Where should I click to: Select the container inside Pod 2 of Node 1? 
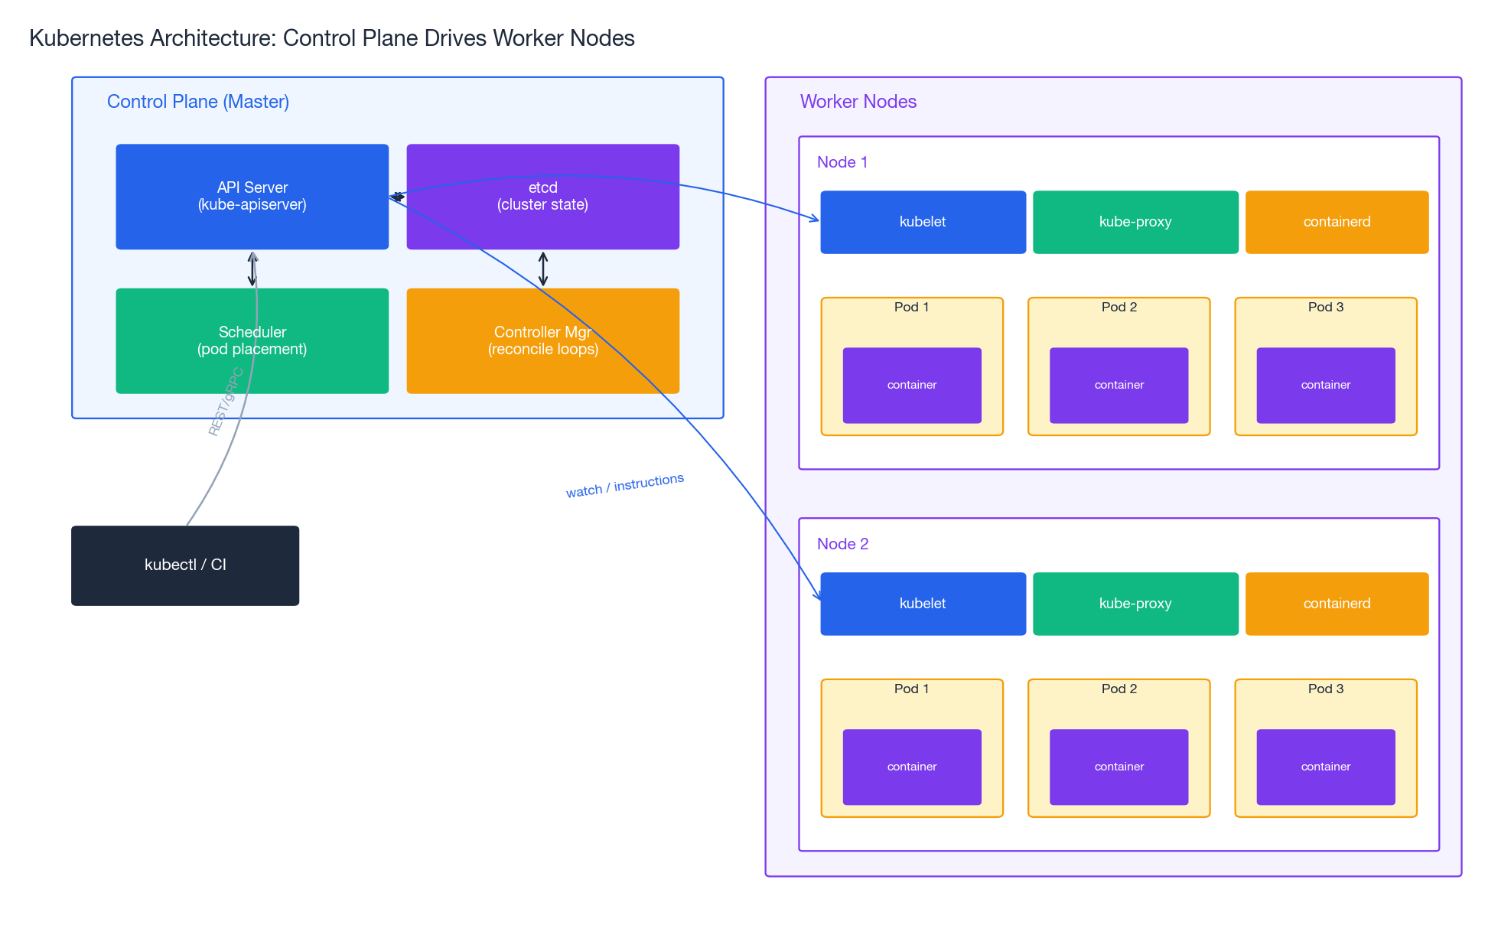pyautogui.click(x=1119, y=385)
